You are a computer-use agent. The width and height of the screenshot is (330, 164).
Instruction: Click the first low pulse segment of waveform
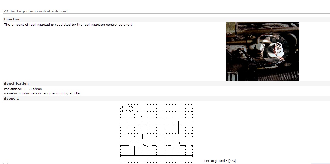tap(138, 156)
